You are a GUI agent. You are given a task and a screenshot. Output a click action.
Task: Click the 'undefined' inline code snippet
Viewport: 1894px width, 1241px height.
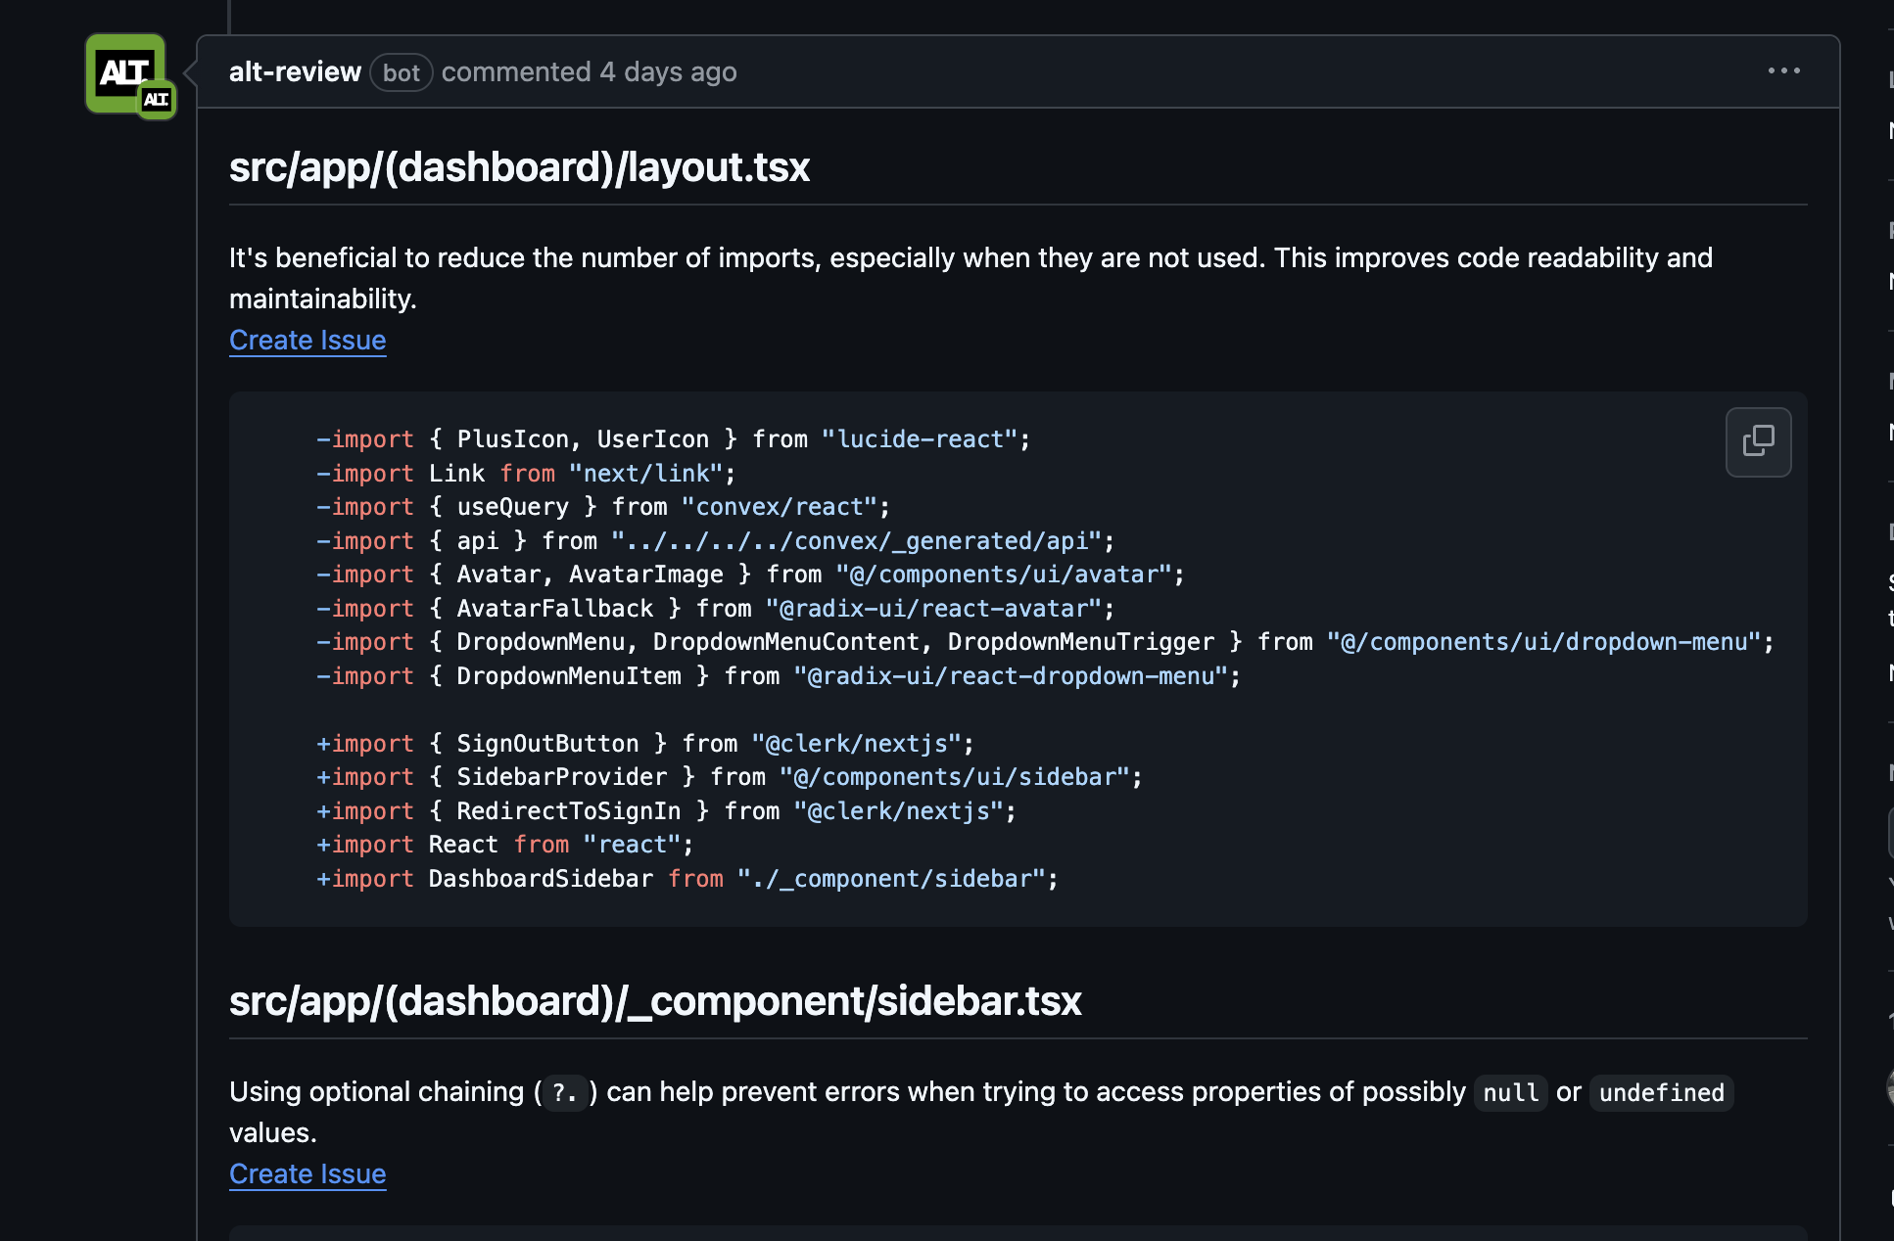coord(1661,1092)
